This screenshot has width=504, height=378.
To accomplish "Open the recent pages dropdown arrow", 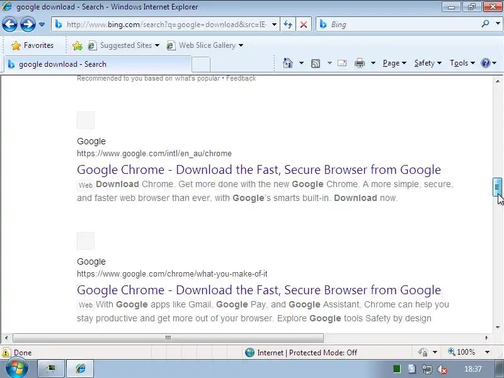I will [42, 25].
